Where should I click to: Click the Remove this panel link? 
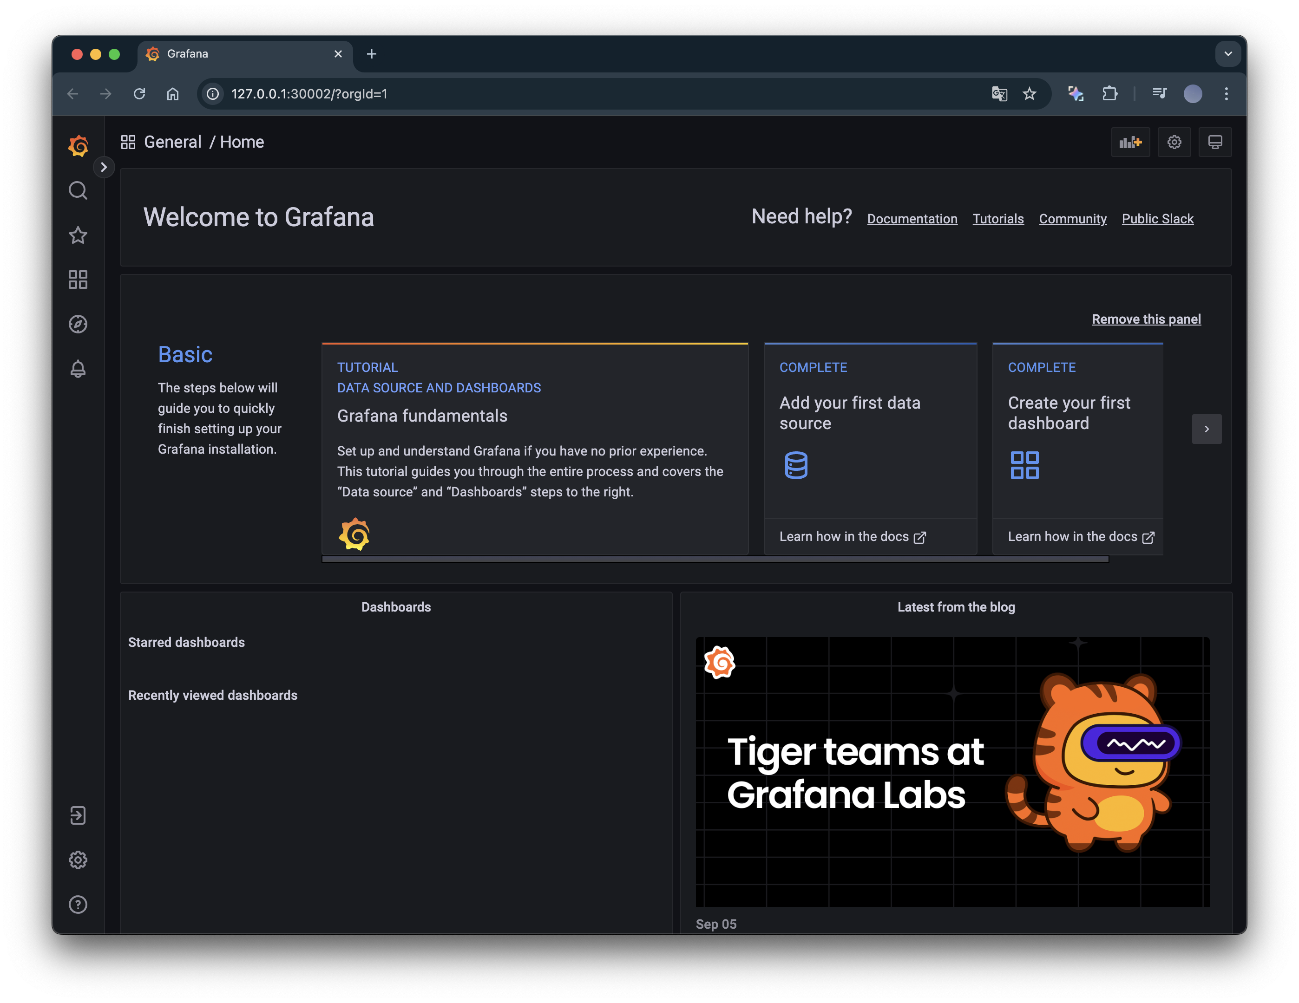(x=1146, y=319)
